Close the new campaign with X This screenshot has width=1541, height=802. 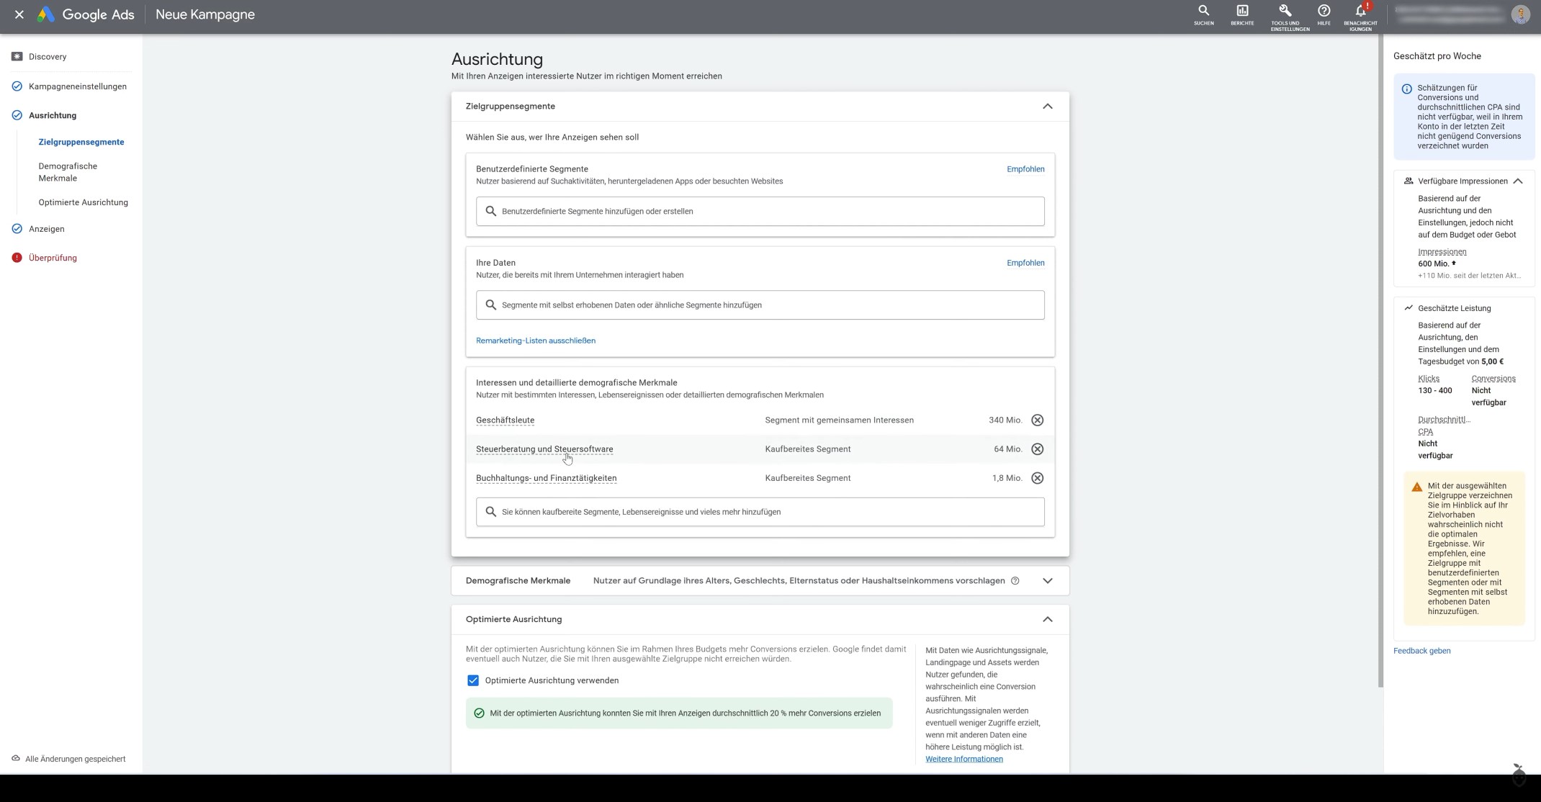19,14
